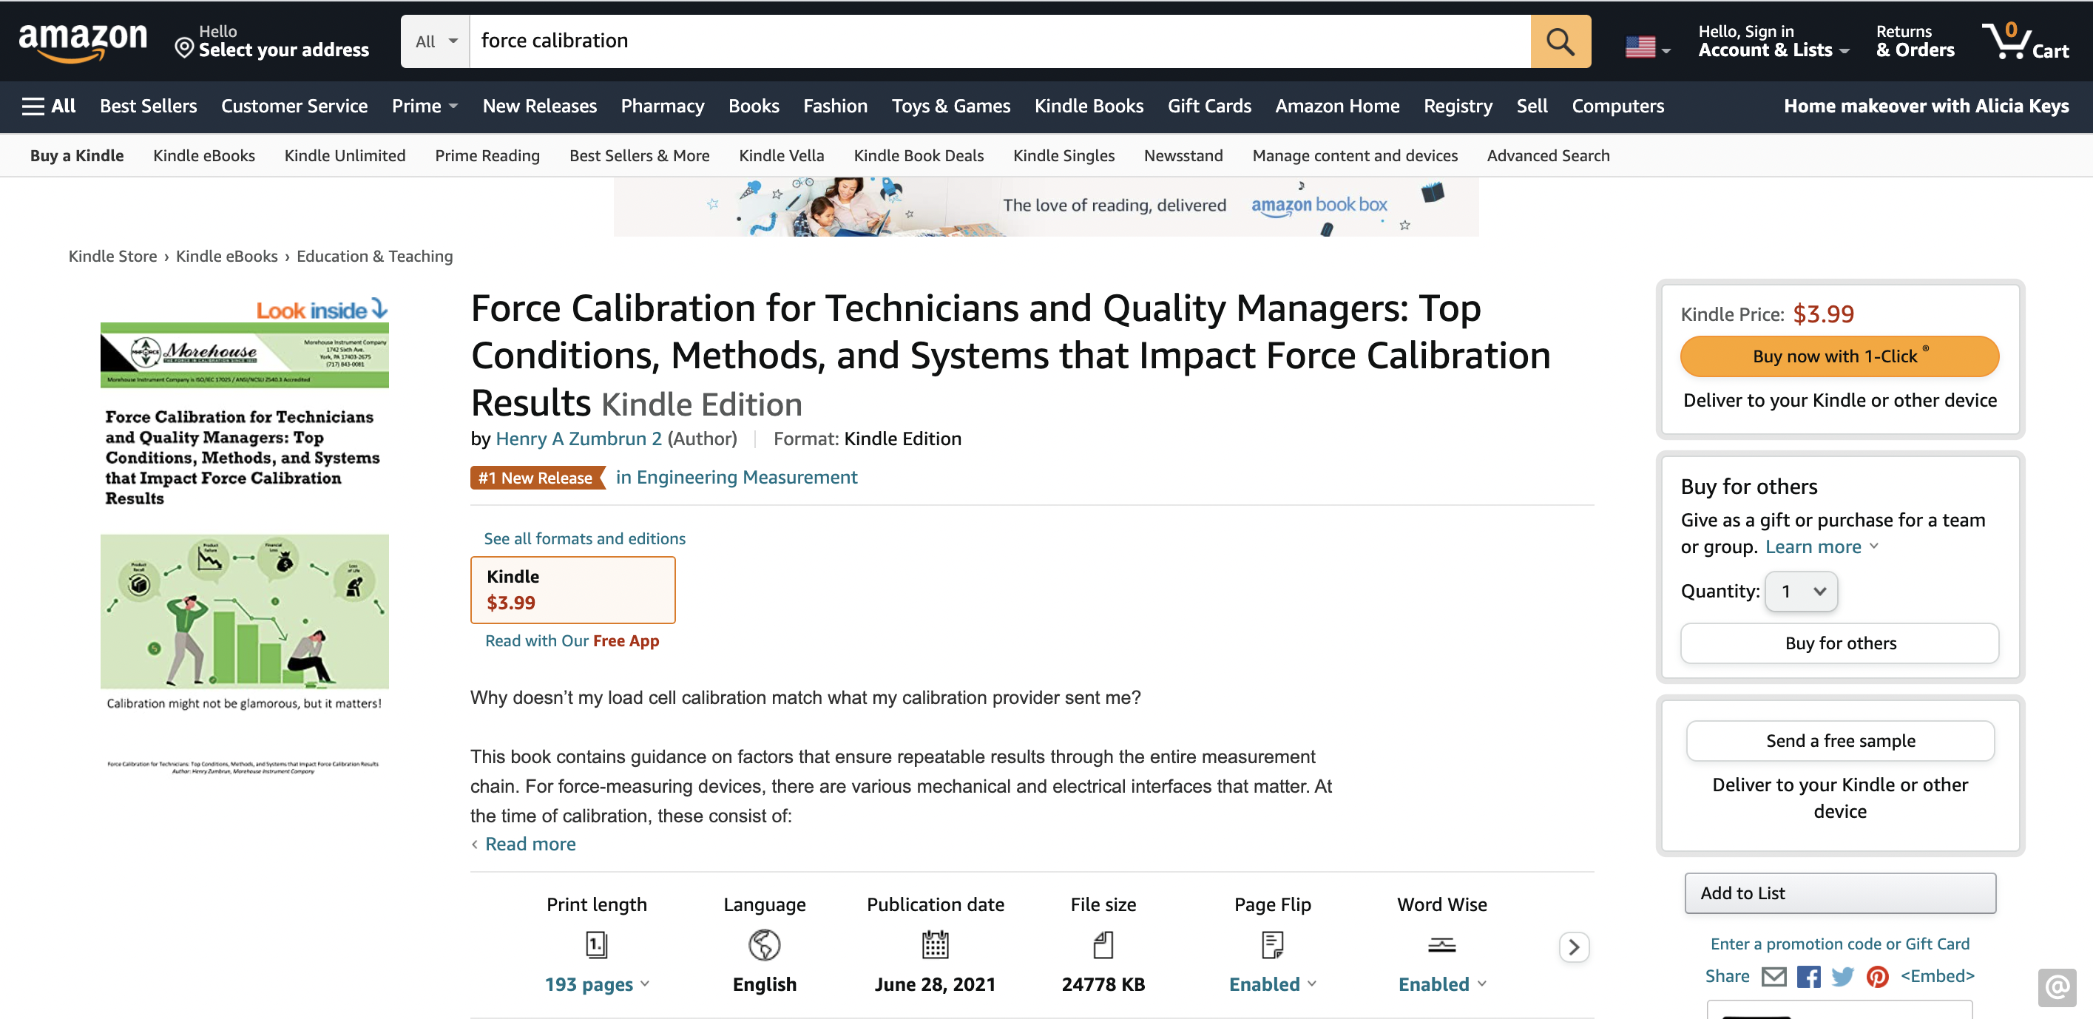Open the All search category dropdown
Image resolution: width=2093 pixels, height=1019 pixels.
tap(436, 41)
